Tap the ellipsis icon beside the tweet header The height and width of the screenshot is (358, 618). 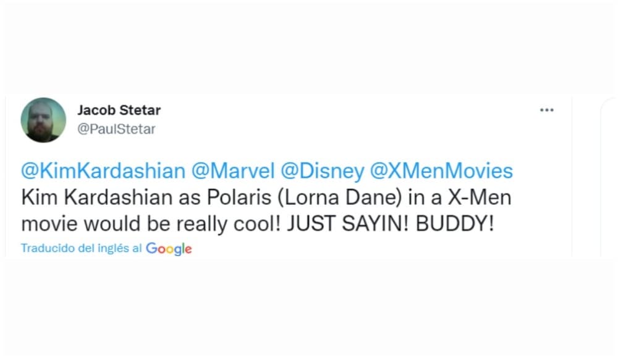[547, 109]
